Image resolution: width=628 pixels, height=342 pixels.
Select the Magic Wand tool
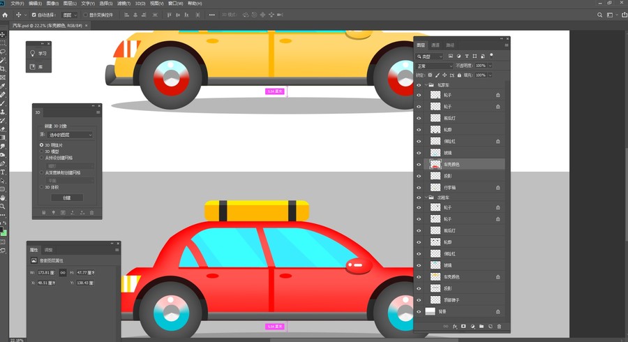[x=2, y=60]
